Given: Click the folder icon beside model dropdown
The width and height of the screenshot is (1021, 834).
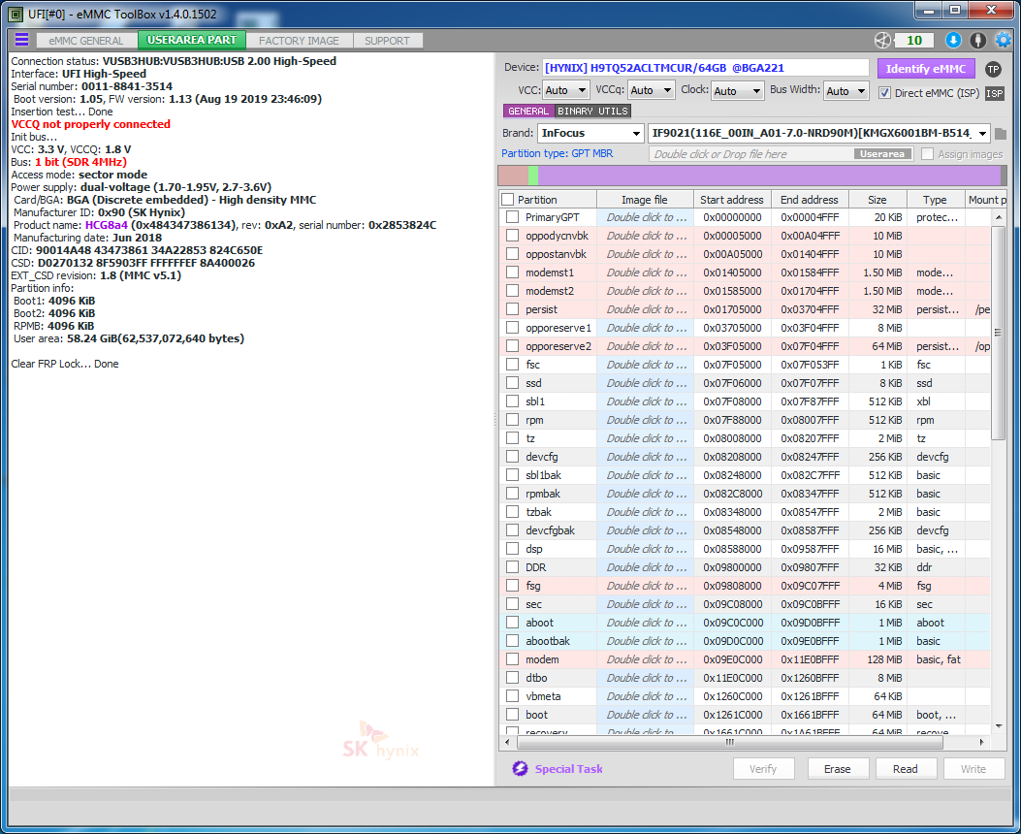Looking at the screenshot, I should point(1001,134).
